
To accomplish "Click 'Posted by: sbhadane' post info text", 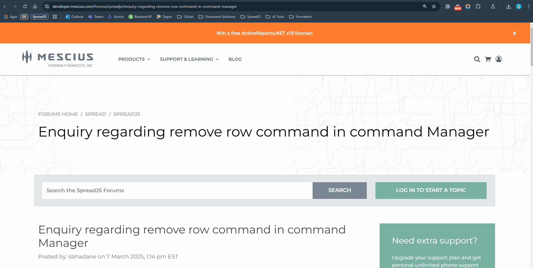I will coord(108,257).
